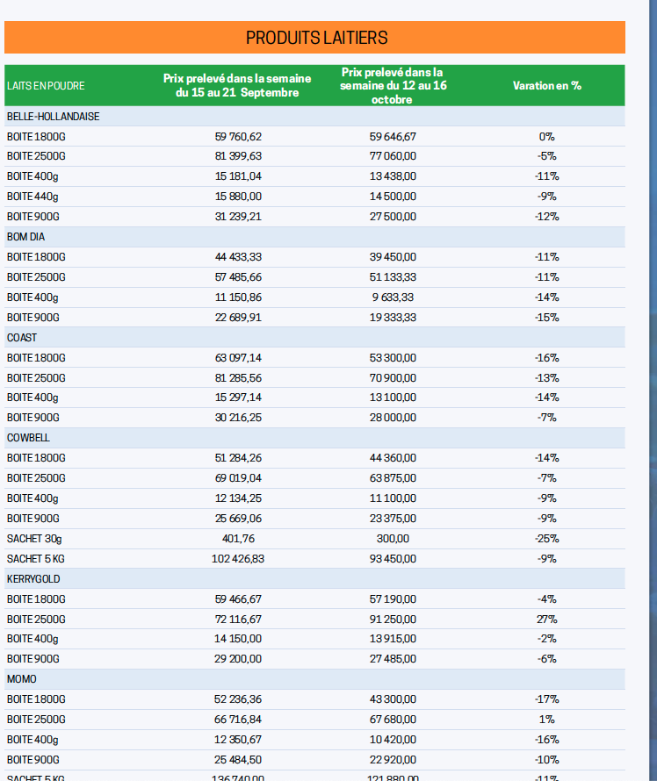657x781 pixels.
Task: Click the COAST brand row
Action: tap(314, 337)
